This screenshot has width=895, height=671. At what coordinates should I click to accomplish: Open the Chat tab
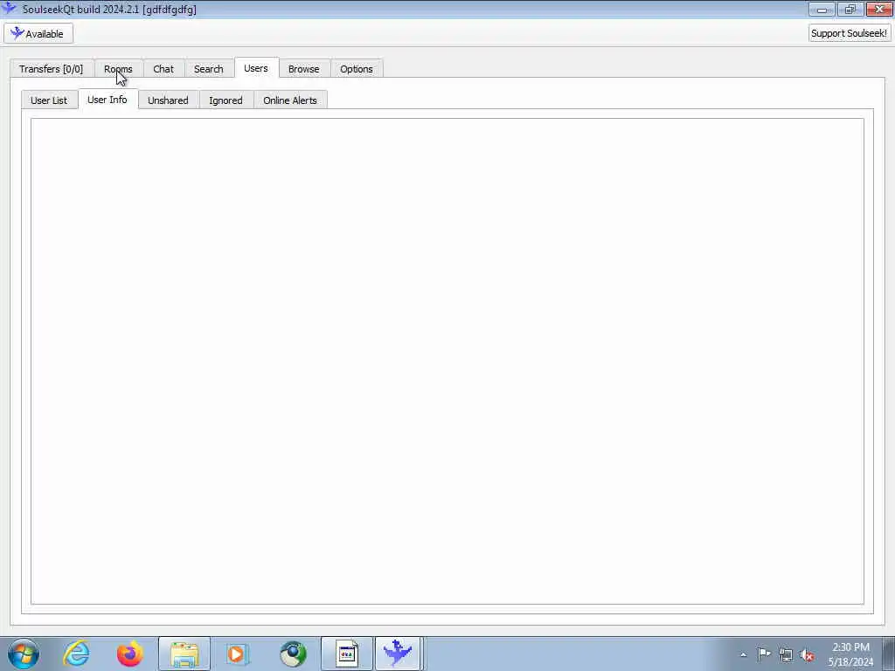click(163, 68)
